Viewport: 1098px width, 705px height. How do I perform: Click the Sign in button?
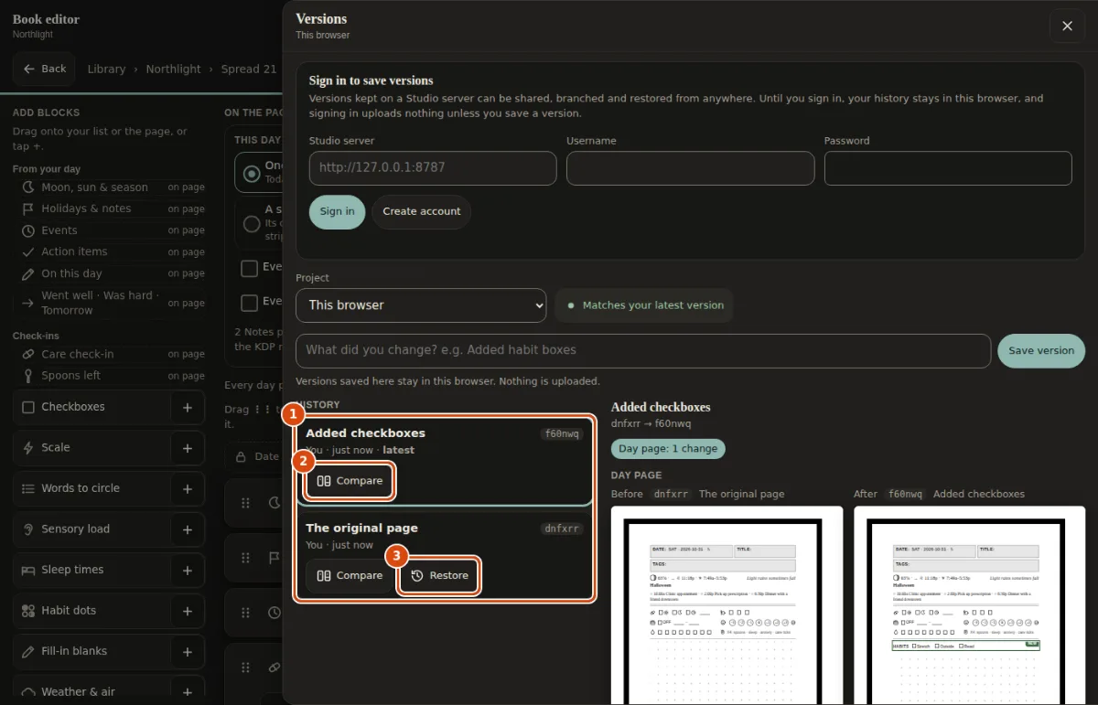coord(338,211)
